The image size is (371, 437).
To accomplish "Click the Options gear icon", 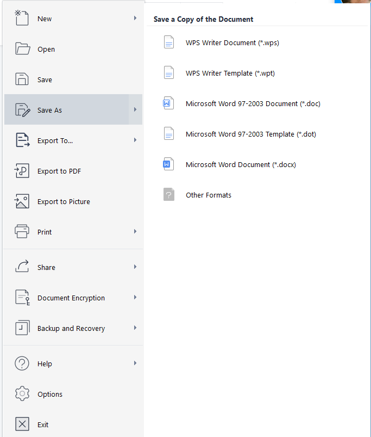I will point(22,394).
